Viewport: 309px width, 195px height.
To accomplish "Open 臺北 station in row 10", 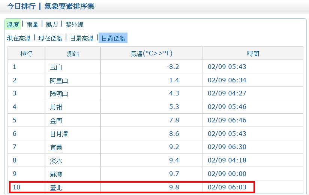I will point(56,187).
